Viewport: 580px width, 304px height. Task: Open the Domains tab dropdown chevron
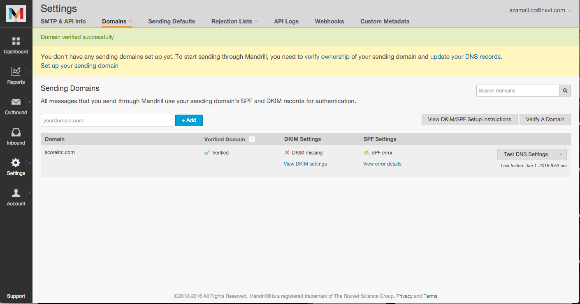click(x=130, y=21)
